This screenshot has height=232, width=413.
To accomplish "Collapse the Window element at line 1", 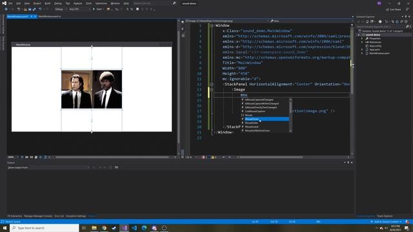I will [x=212, y=26].
